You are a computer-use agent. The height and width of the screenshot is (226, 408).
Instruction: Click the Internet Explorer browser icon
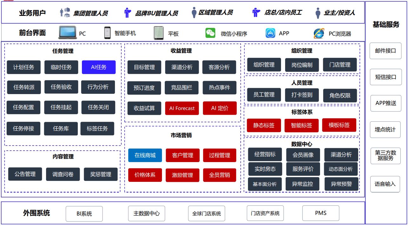[x=319, y=33]
